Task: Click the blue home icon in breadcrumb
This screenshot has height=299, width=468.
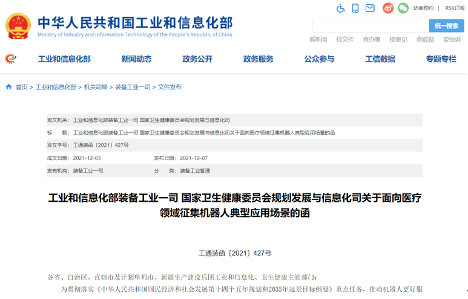Action: 8,86
